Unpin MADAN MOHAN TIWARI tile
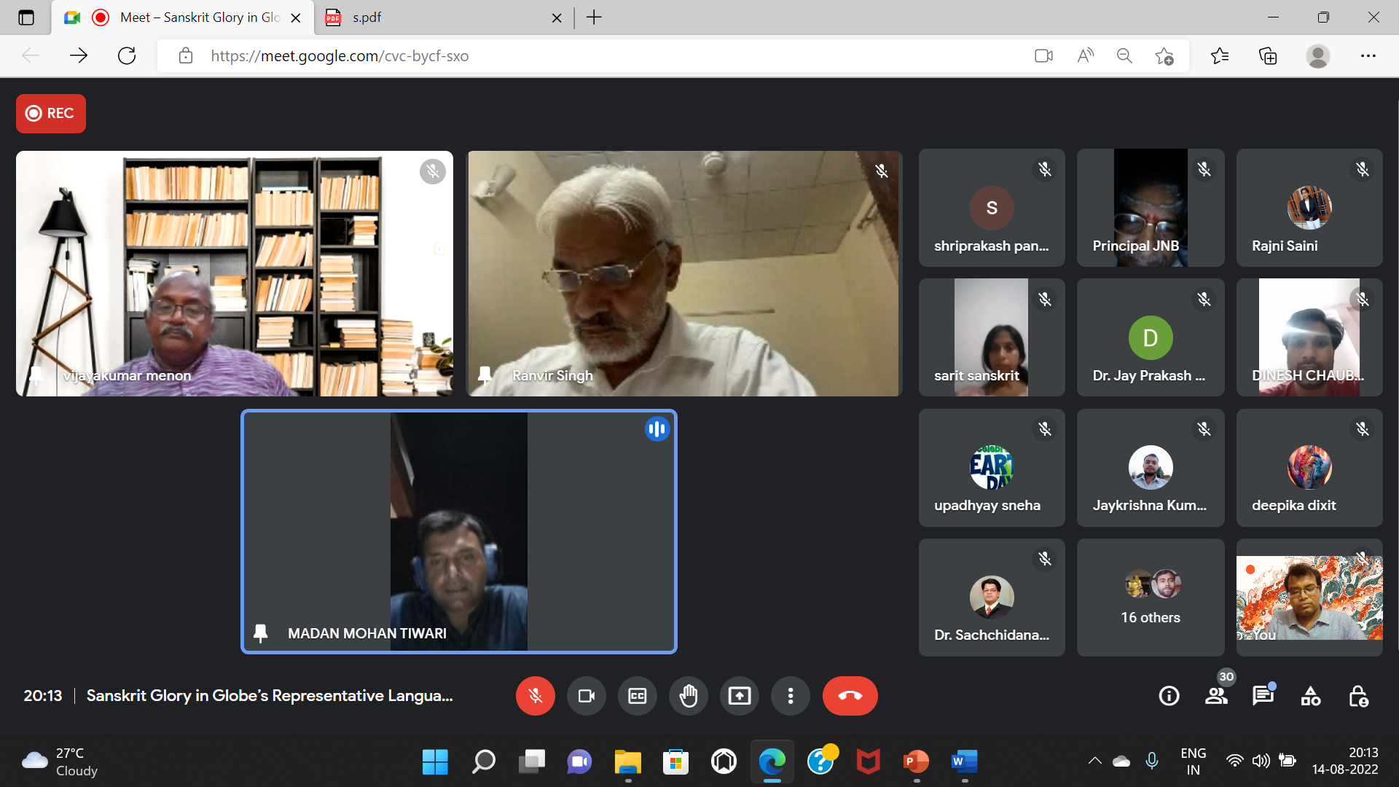Viewport: 1399px width, 787px height. pos(260,633)
